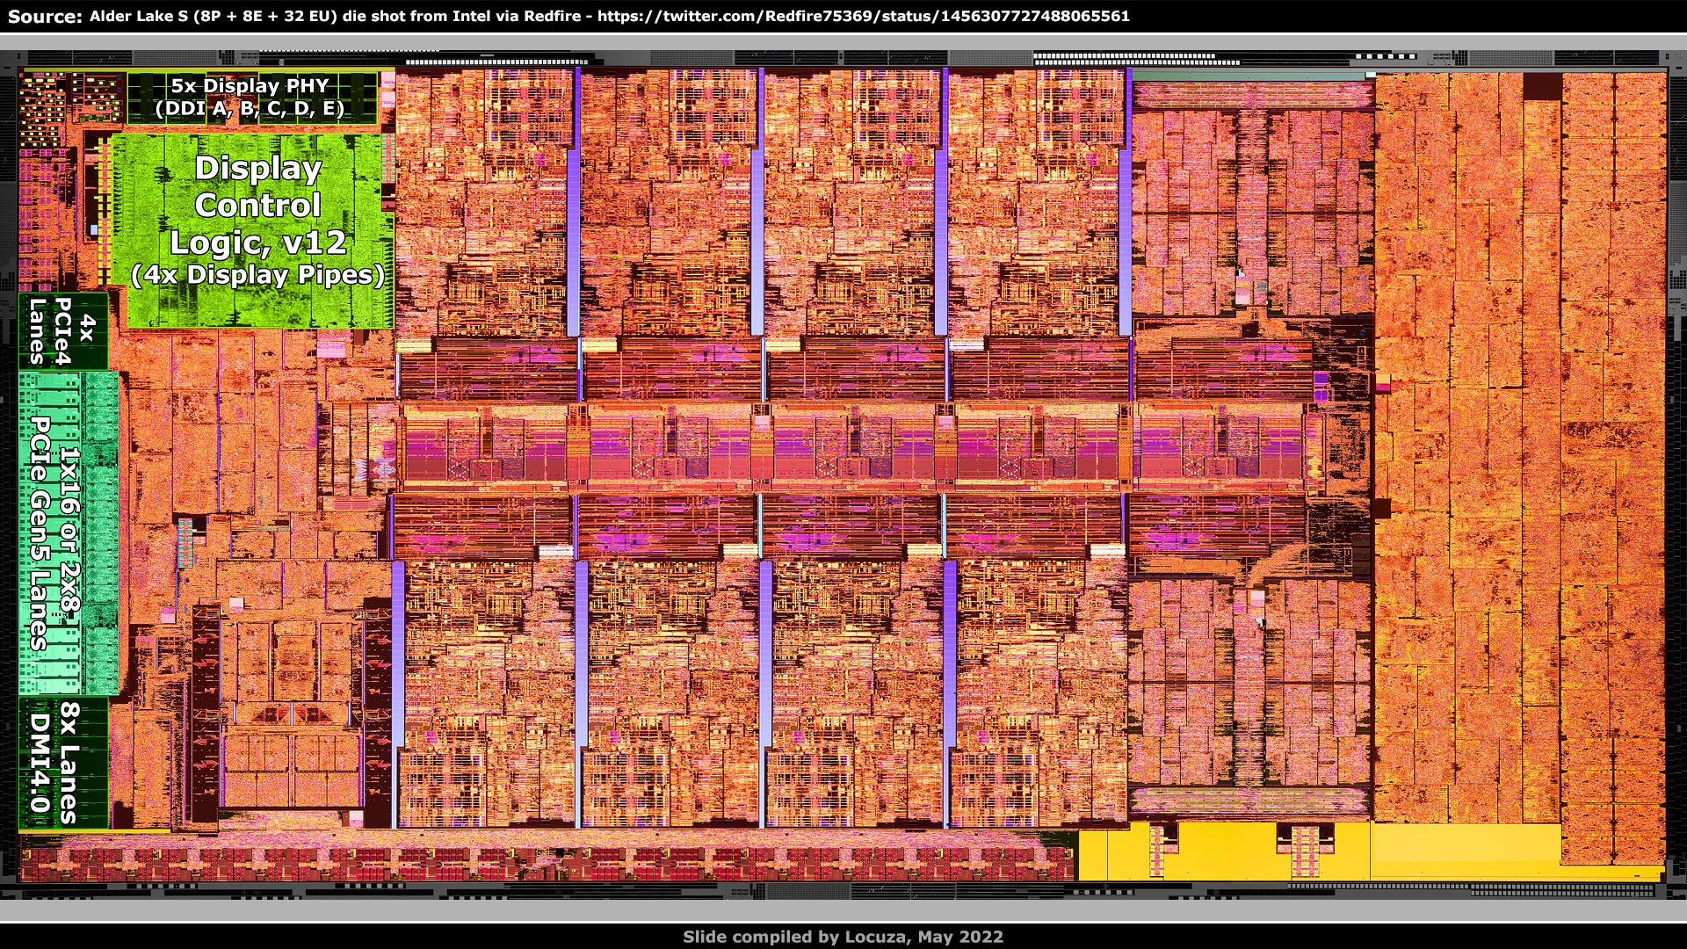Click the '4x PCIe4 Lanes' label

62,330
